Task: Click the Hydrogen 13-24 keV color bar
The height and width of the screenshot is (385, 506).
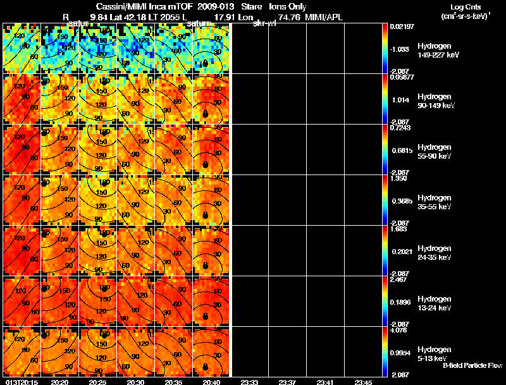Action: click(x=385, y=302)
